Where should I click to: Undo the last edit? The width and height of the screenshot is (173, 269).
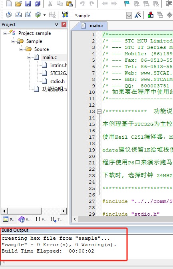[x=82, y=3]
